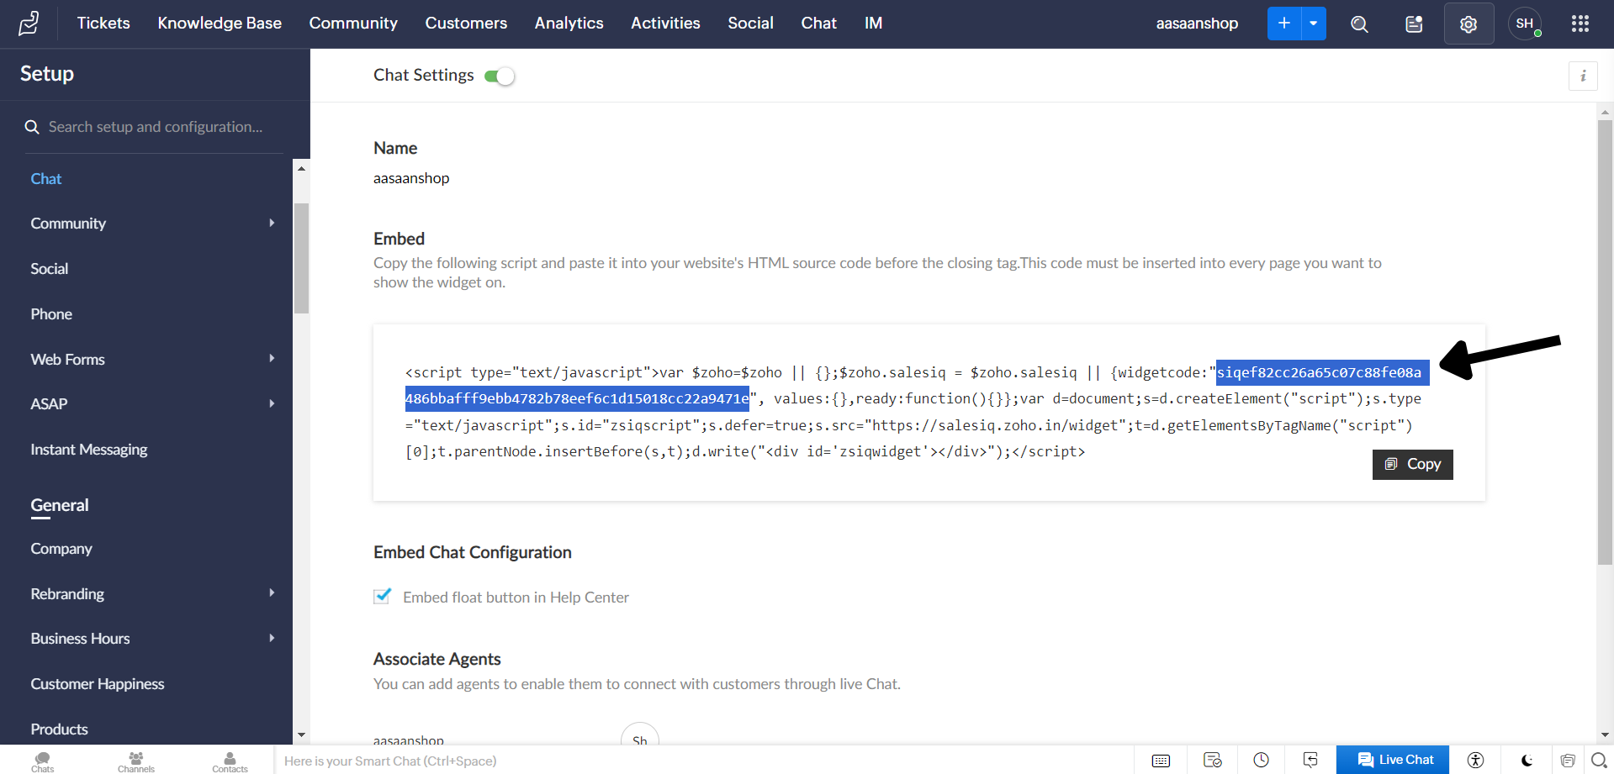Screen dimensions: 1614x774
Task: Open Company under General
Action: (61, 549)
